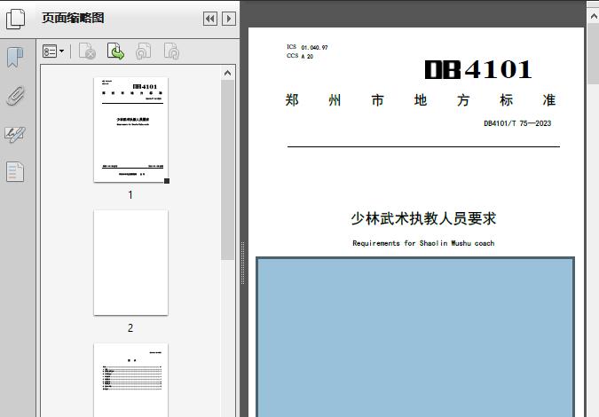Viewport: 599px width, 417px height.
Task: Click the title 少林武术执教人员要求
Action: click(423, 218)
